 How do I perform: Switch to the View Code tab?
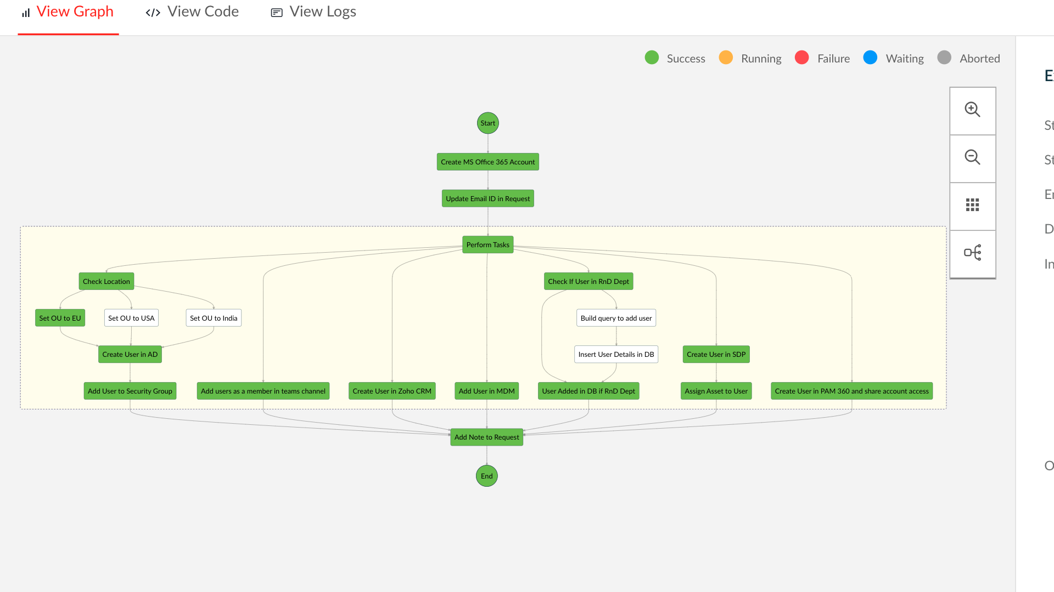click(203, 11)
